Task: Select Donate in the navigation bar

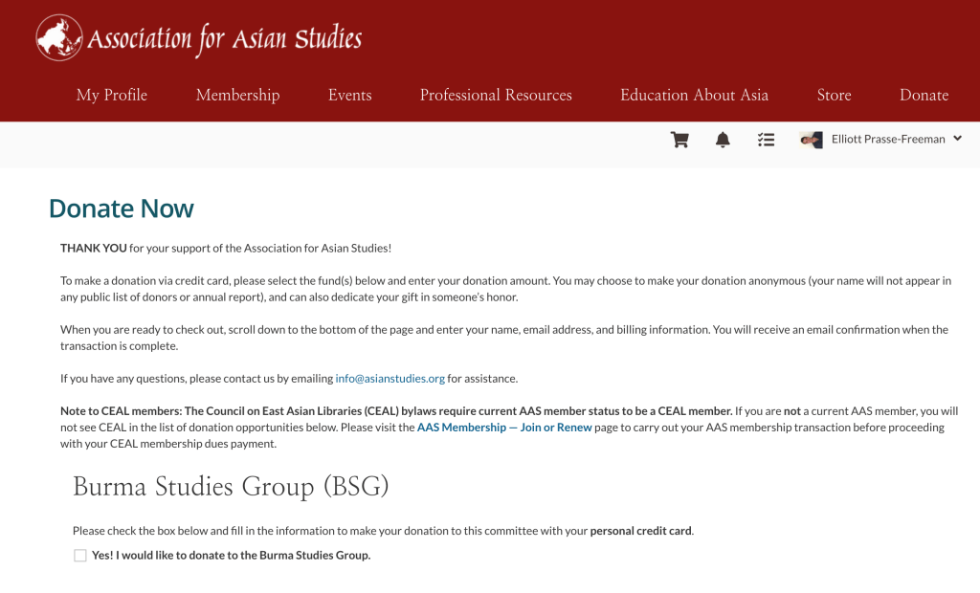Action: pyautogui.click(x=924, y=95)
